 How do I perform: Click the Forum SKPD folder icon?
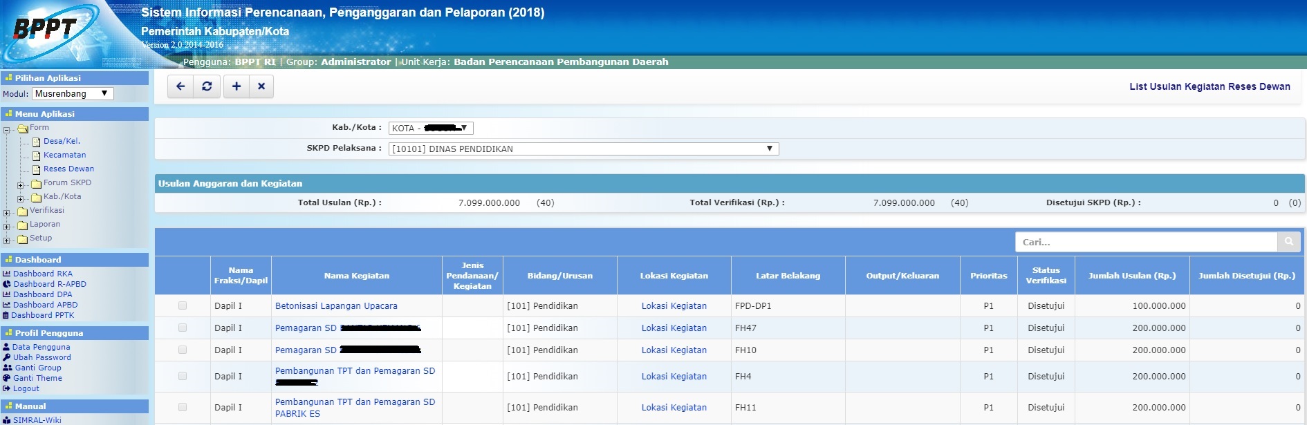37,184
